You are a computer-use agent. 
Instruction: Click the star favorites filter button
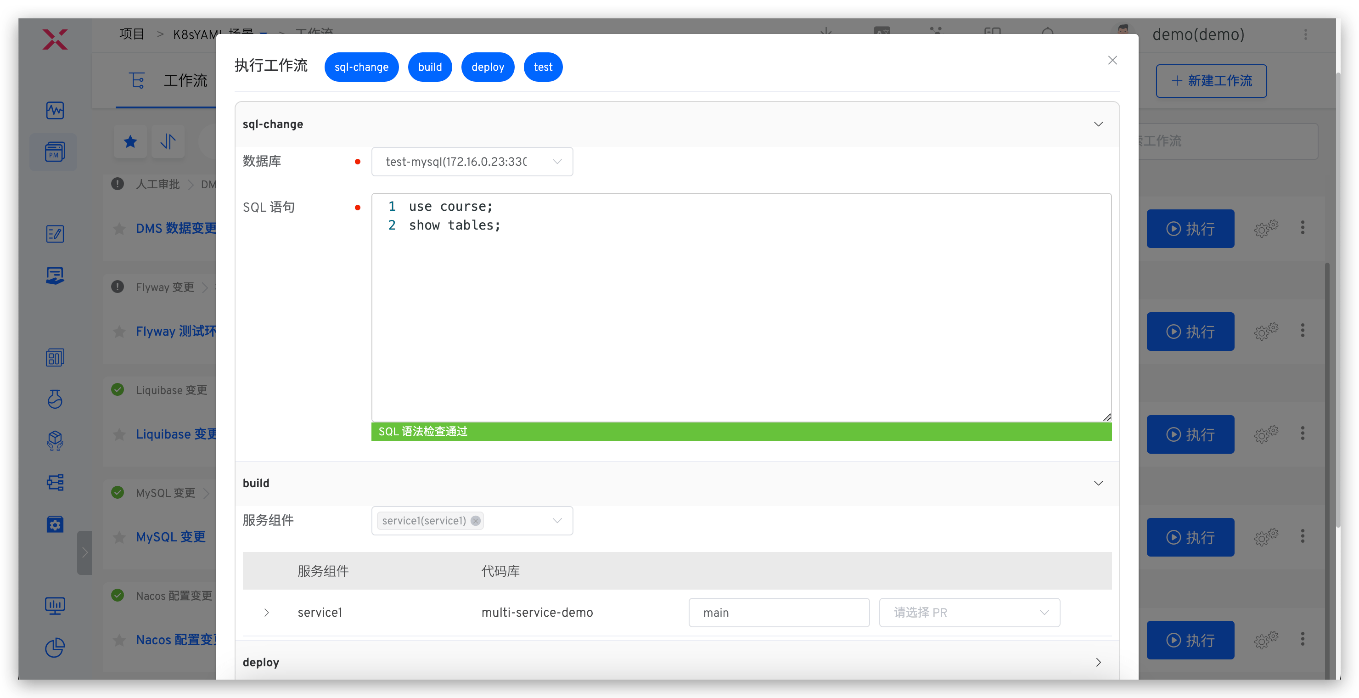pos(130,141)
